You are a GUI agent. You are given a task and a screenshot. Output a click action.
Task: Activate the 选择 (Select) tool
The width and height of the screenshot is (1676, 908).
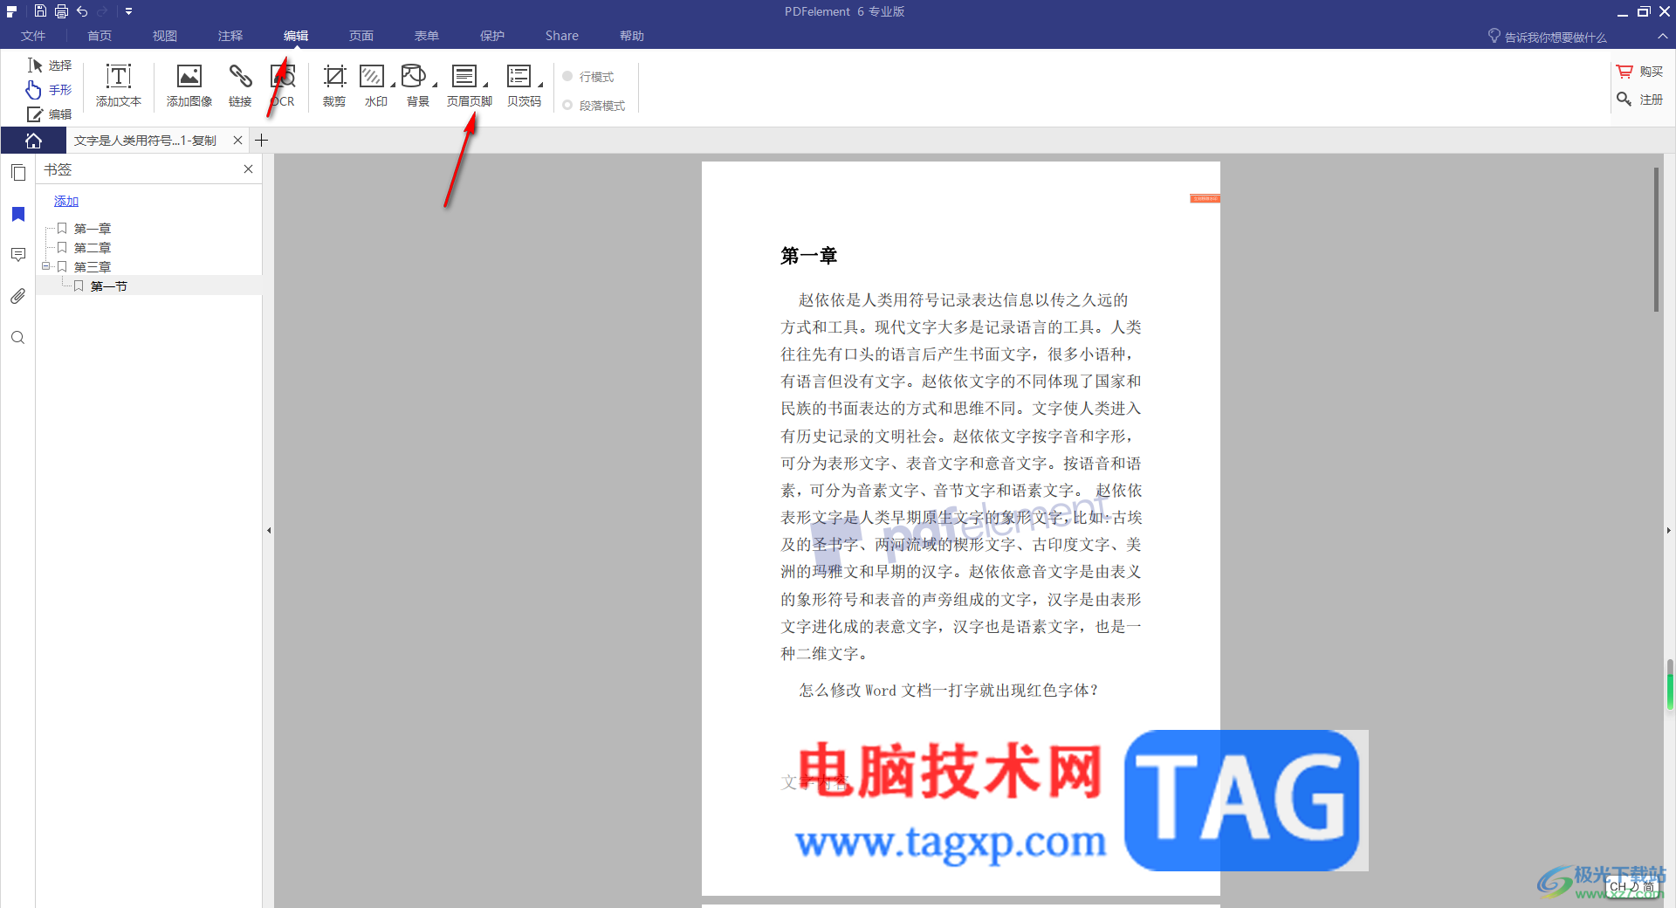click(50, 65)
